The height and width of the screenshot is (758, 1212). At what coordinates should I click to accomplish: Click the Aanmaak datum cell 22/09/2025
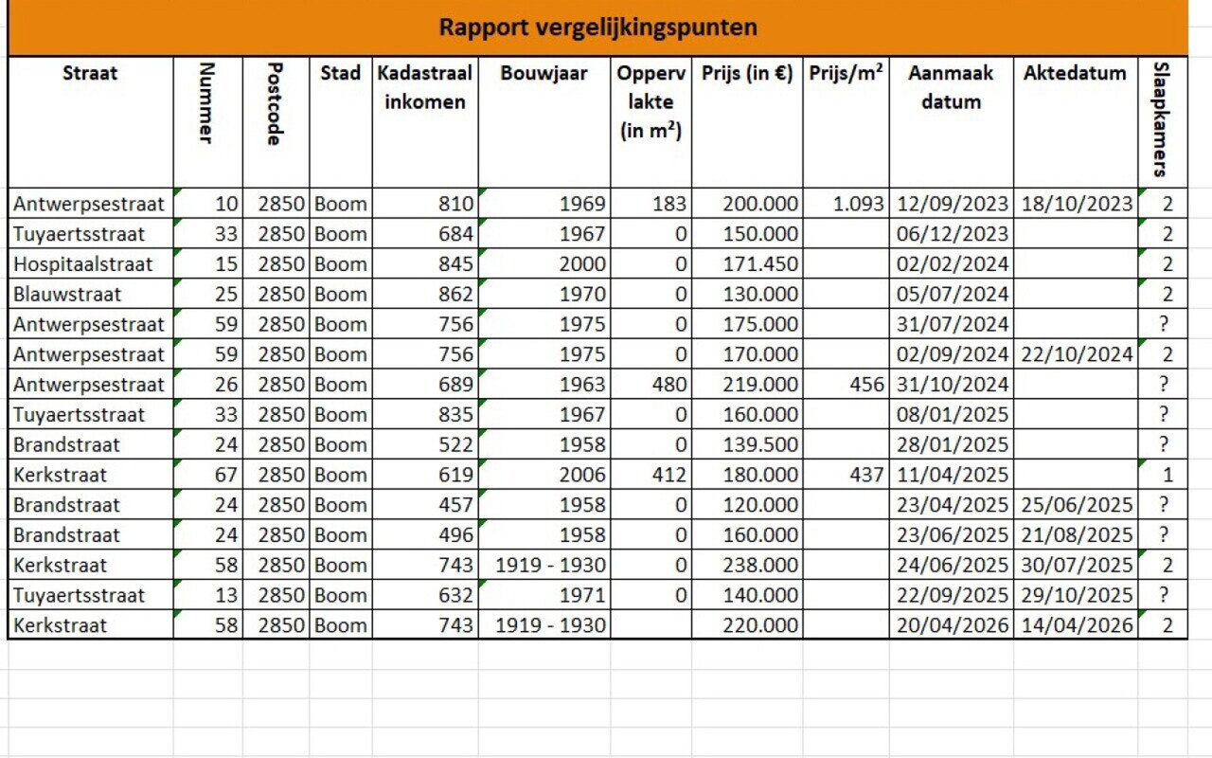(952, 595)
